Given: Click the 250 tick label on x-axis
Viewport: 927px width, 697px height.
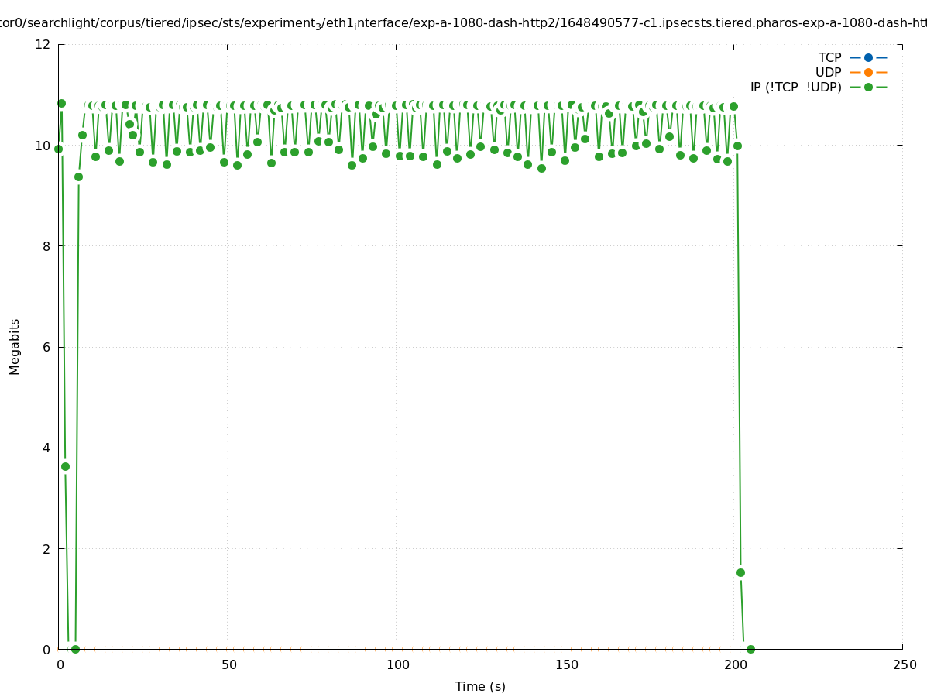Looking at the screenshot, I should tap(904, 664).
